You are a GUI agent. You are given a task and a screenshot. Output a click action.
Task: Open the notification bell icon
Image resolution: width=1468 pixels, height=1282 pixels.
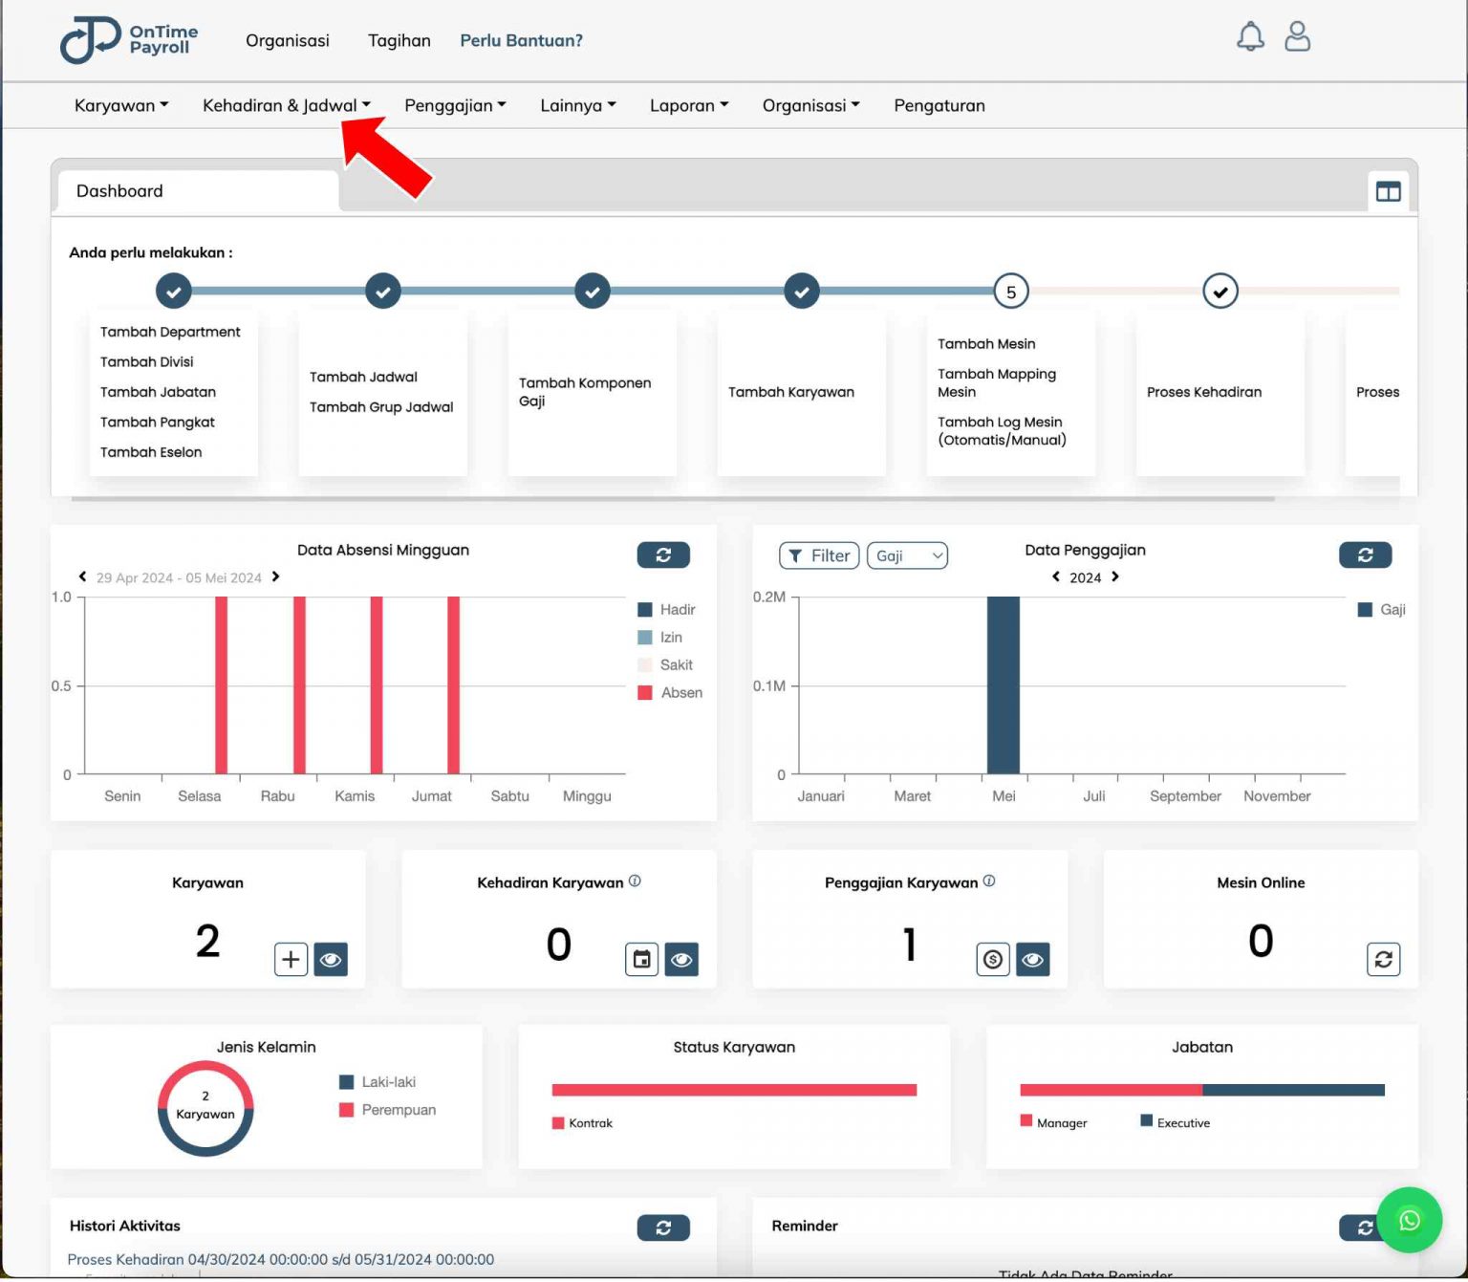pyautogui.click(x=1250, y=36)
